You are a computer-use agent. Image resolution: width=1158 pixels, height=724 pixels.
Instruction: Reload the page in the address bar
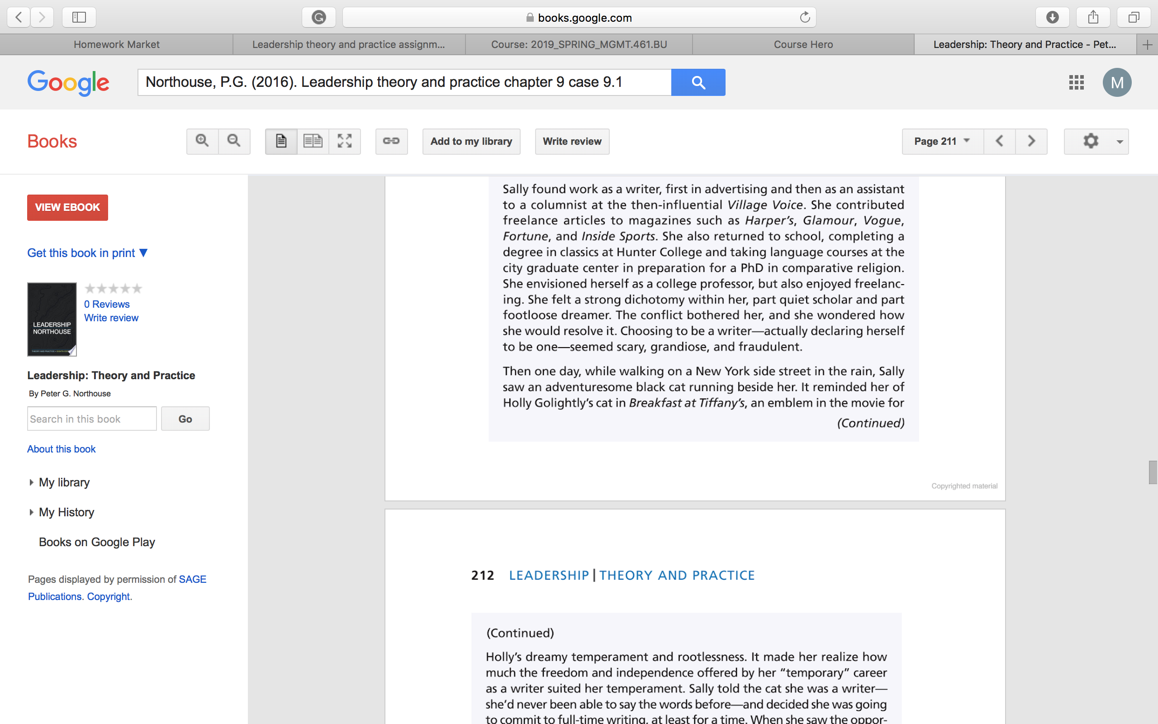[805, 17]
